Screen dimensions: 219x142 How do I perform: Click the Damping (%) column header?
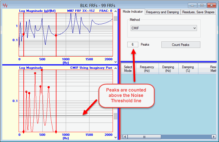(188, 69)
